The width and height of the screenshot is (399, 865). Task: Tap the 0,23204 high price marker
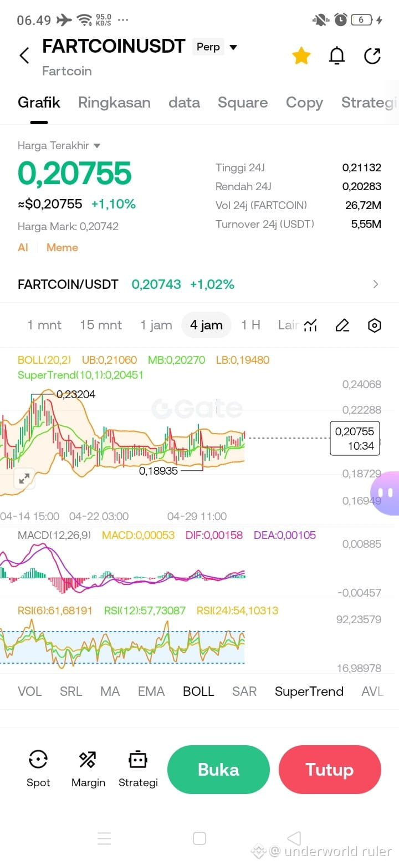click(76, 394)
